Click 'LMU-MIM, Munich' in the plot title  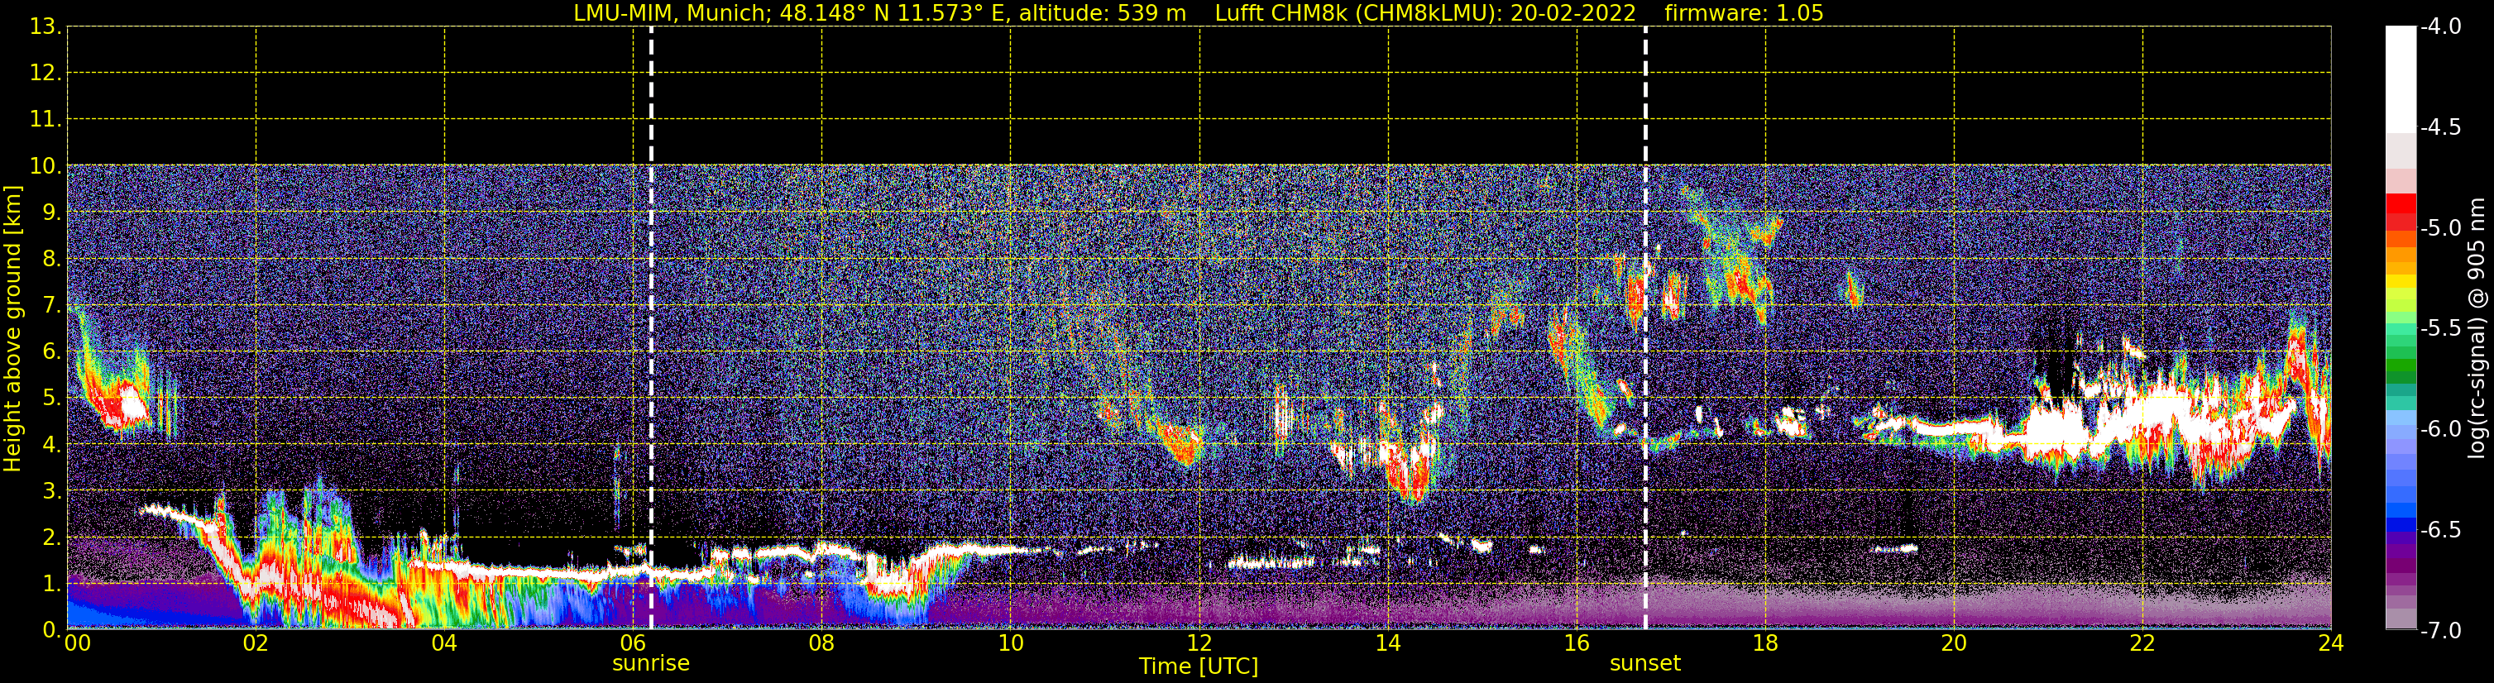[669, 13]
